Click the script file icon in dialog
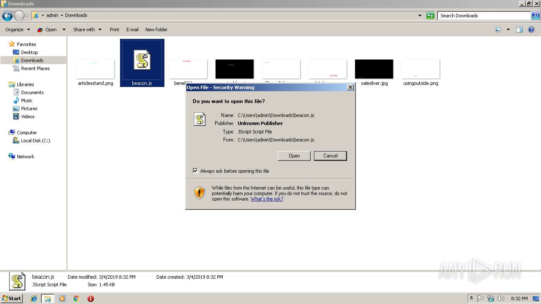Image resolution: width=541 pixels, height=304 pixels. (199, 119)
